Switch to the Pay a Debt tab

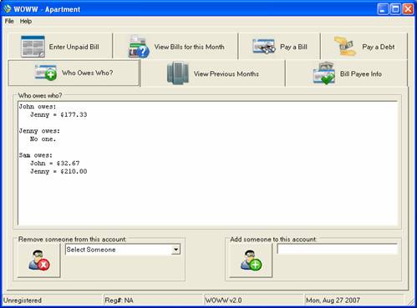point(364,47)
